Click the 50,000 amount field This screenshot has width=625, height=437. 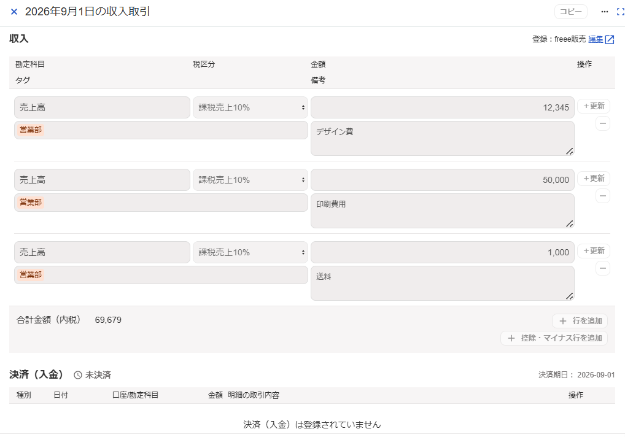pos(443,180)
